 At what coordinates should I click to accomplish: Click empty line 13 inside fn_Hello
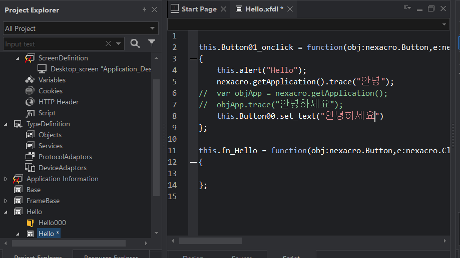323,174
